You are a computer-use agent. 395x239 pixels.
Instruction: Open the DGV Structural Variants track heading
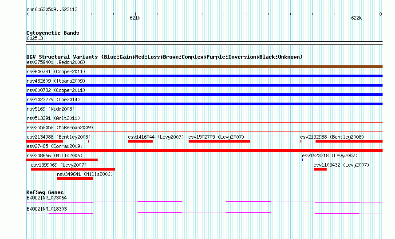click(x=165, y=57)
